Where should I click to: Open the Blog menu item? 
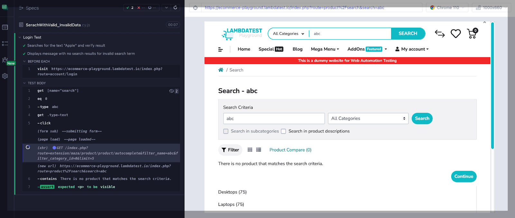pos(297,49)
